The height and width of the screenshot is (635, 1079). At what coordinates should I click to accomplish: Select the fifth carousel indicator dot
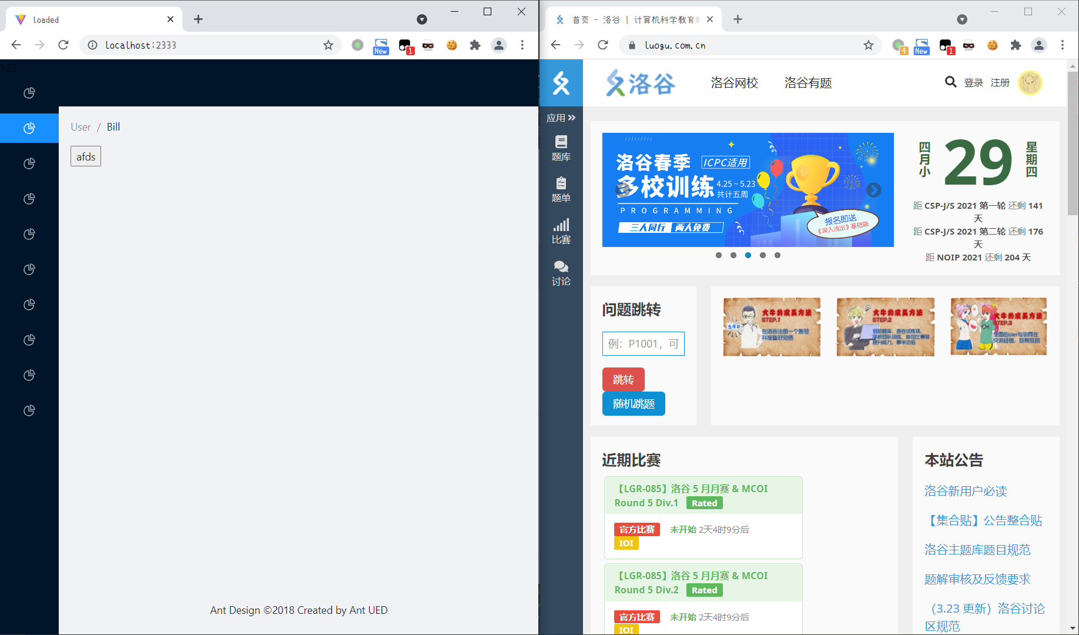tap(778, 255)
